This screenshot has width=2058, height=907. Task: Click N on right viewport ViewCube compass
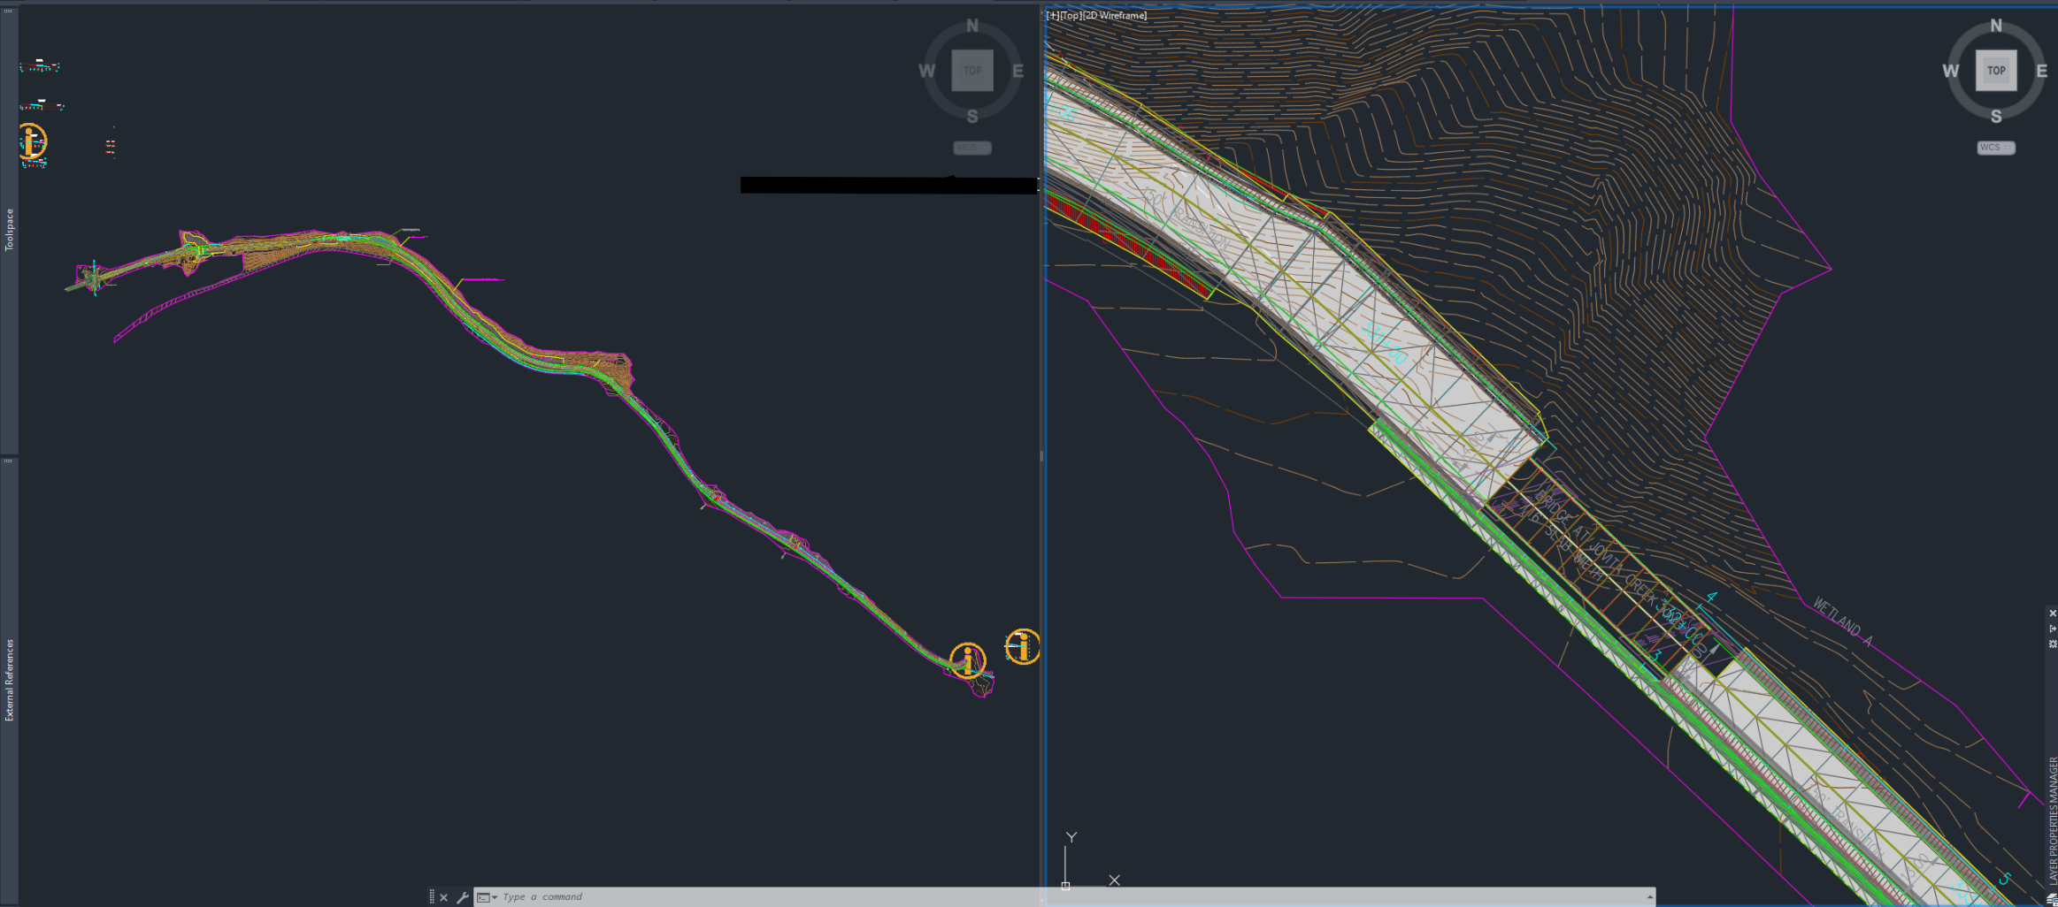[x=1996, y=26]
